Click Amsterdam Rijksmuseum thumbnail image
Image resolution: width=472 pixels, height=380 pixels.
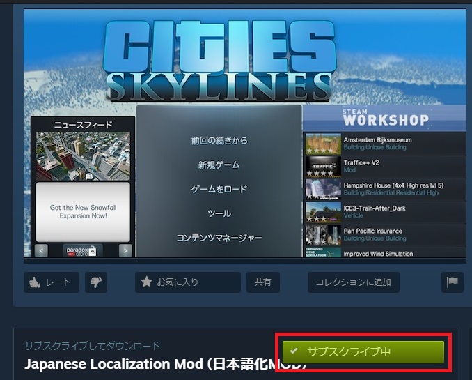[323, 144]
